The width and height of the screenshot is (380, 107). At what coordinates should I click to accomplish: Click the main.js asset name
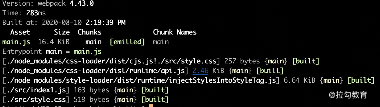click(16, 42)
